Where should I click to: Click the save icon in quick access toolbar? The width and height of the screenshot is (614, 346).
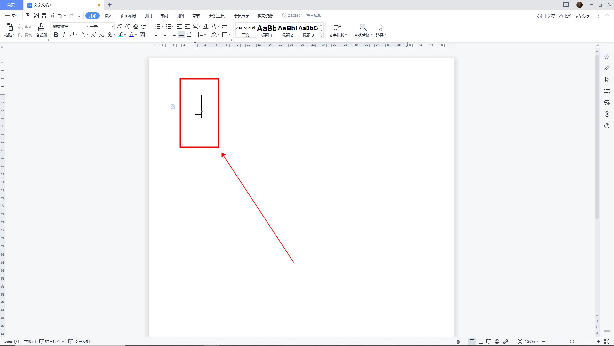click(x=28, y=16)
